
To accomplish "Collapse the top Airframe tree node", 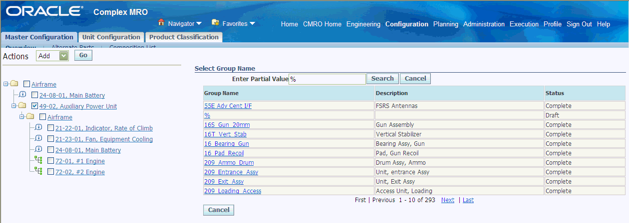I will coord(5,84).
